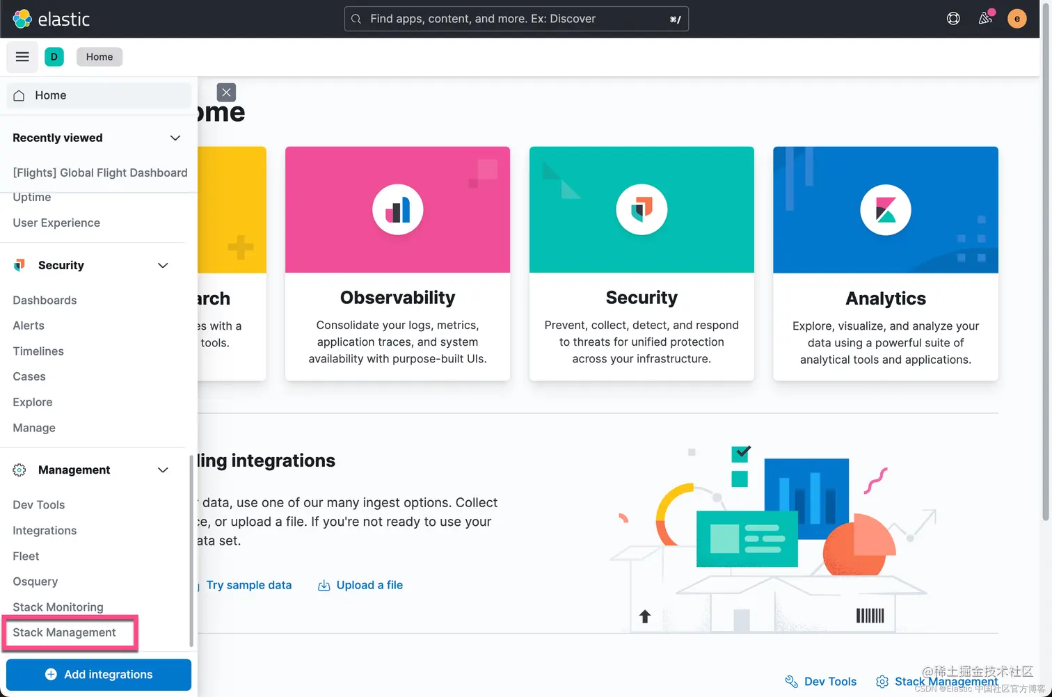This screenshot has height=697, width=1052.
Task: Open the newsfeed notifications icon
Action: pyautogui.click(x=985, y=19)
